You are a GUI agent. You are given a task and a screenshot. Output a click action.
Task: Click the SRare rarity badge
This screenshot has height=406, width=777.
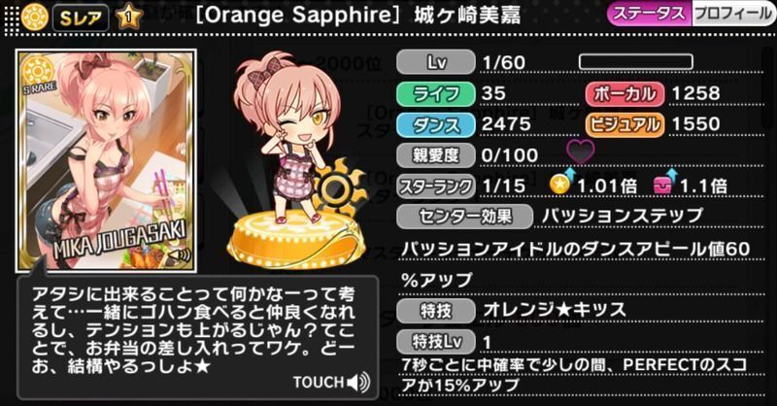click(81, 17)
